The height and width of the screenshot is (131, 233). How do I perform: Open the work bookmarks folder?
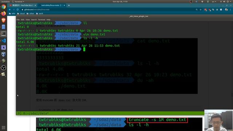40,13
